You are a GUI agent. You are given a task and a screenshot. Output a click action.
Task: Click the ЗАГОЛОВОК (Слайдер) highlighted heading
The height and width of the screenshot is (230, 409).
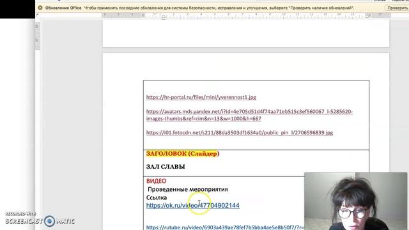pyautogui.click(x=183, y=154)
